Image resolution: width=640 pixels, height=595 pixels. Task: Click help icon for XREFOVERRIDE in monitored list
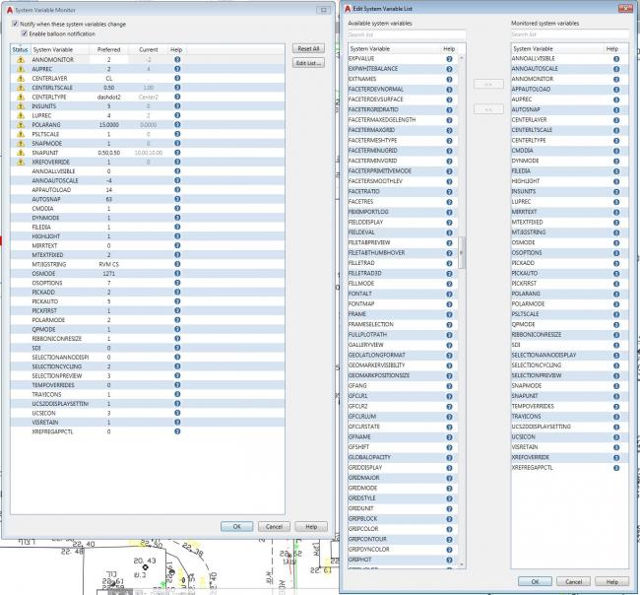(x=615, y=457)
